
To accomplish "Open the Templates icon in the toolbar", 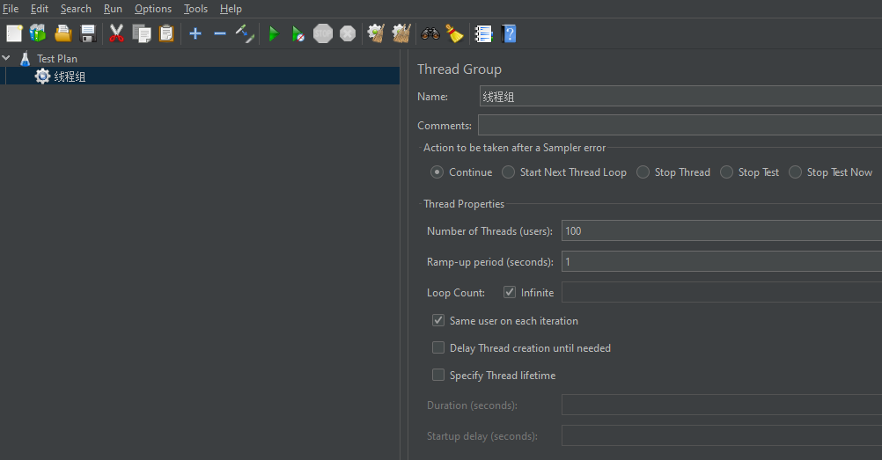I will pyautogui.click(x=38, y=34).
